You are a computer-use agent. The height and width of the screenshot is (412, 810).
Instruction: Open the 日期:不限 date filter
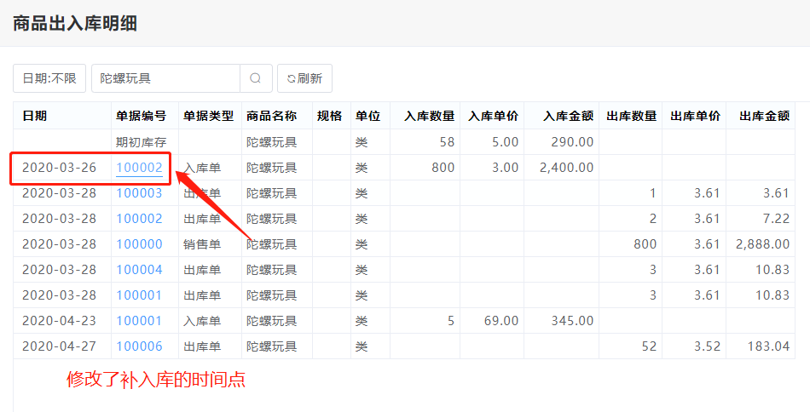49,78
